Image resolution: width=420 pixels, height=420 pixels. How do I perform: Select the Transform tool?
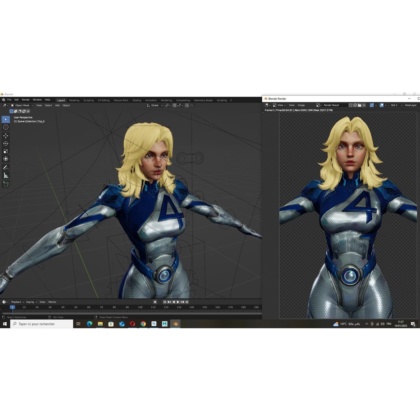tap(5, 159)
